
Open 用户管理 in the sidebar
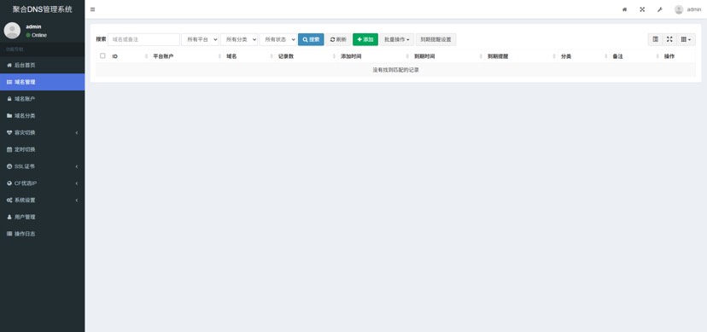click(43, 217)
